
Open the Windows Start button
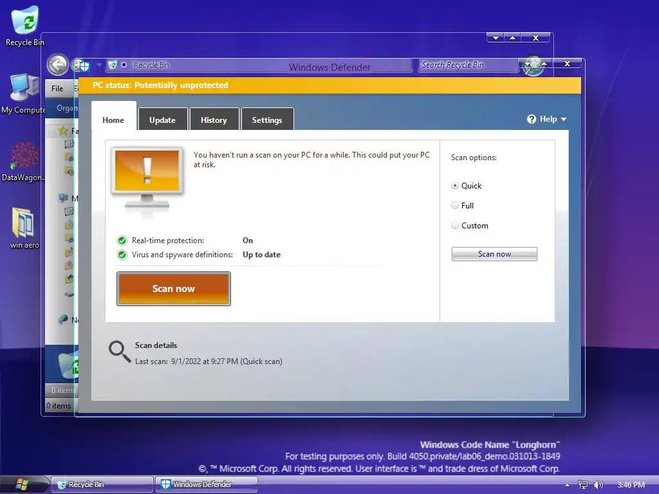tap(21, 484)
